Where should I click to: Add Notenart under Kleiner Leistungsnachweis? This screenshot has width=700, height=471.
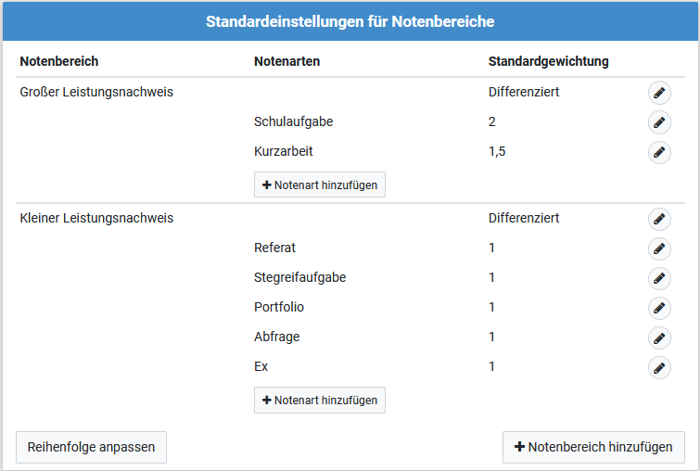pos(320,400)
